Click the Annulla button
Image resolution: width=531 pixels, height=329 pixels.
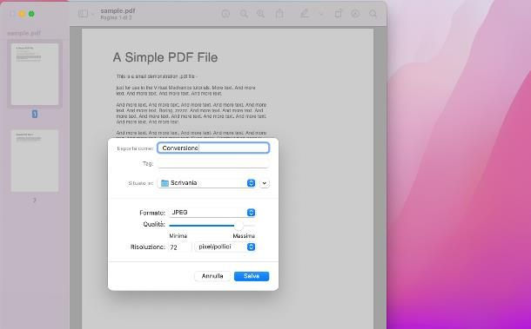[x=212, y=276]
